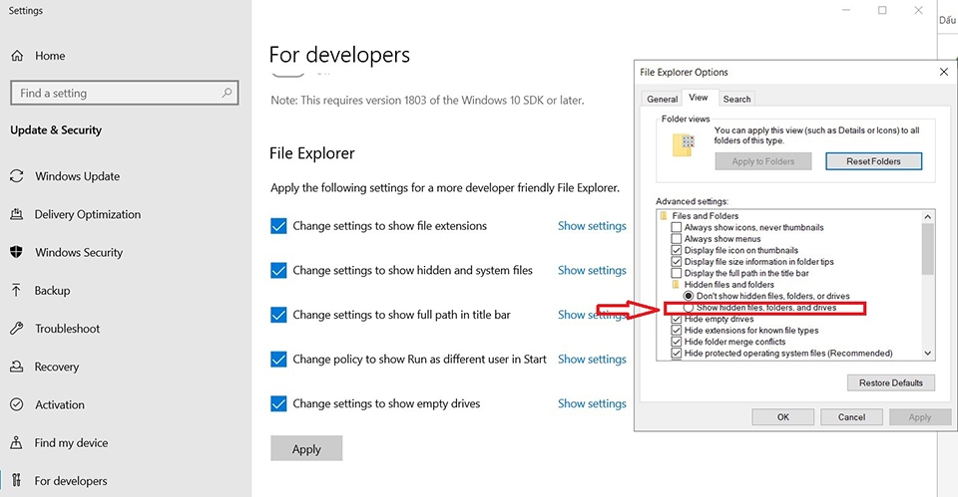Click the Advanced settings scroll up arrow

[928, 216]
